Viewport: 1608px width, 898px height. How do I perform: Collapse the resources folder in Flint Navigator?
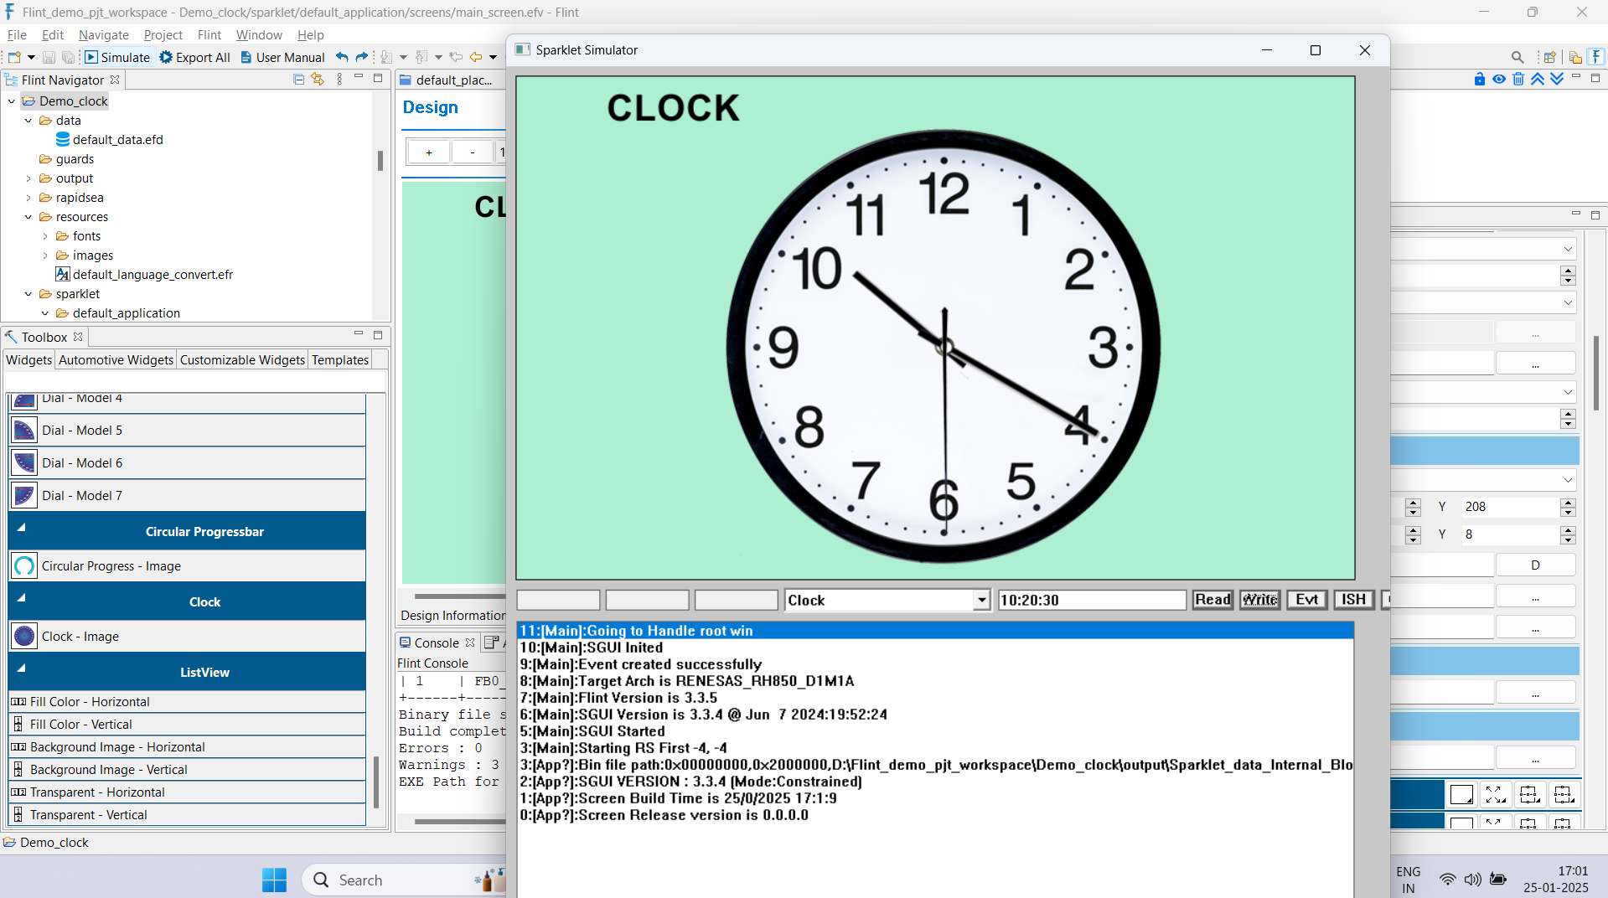click(28, 216)
